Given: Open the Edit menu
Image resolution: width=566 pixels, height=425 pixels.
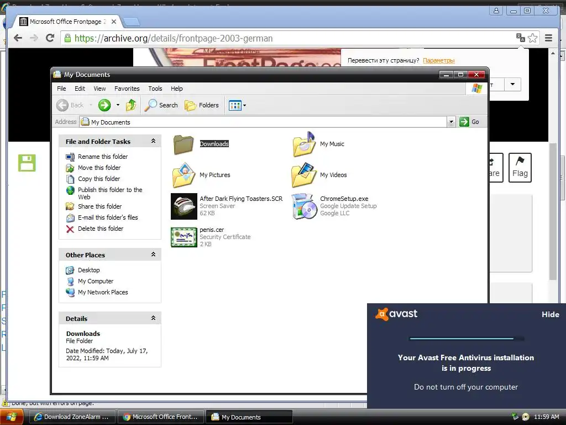Looking at the screenshot, I should (80, 89).
